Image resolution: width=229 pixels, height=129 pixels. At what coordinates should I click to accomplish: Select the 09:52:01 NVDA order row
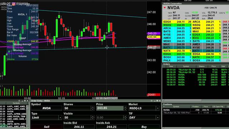coord(196,75)
